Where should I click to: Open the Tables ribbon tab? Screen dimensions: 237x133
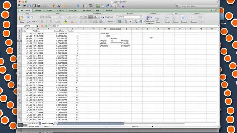point(49,10)
